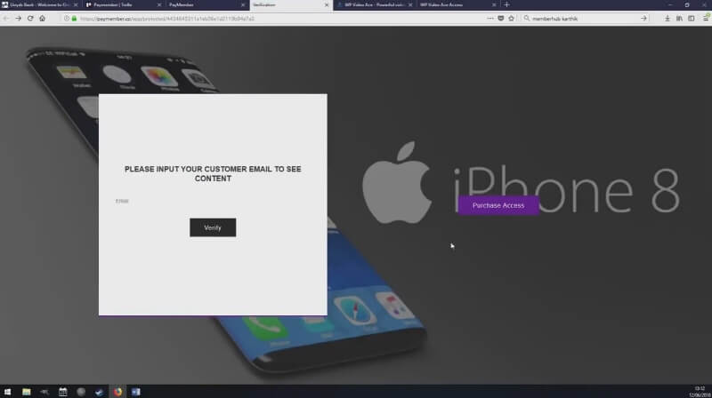Select the Verification tab
Viewport: 712px width, 398px height.
point(291,5)
